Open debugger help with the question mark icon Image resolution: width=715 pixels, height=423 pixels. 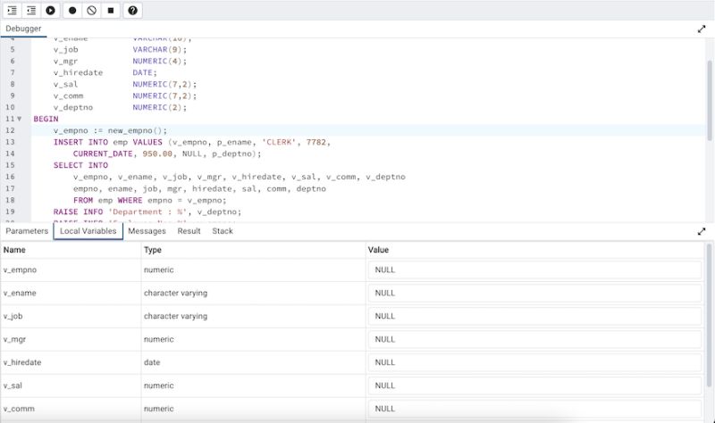click(132, 10)
